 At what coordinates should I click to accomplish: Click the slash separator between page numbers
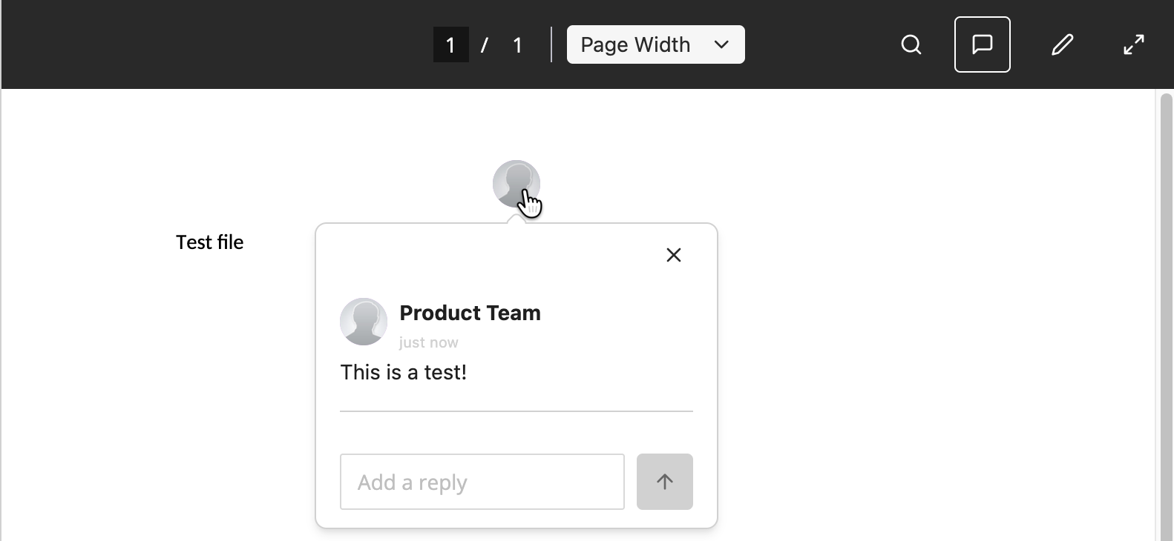484,45
